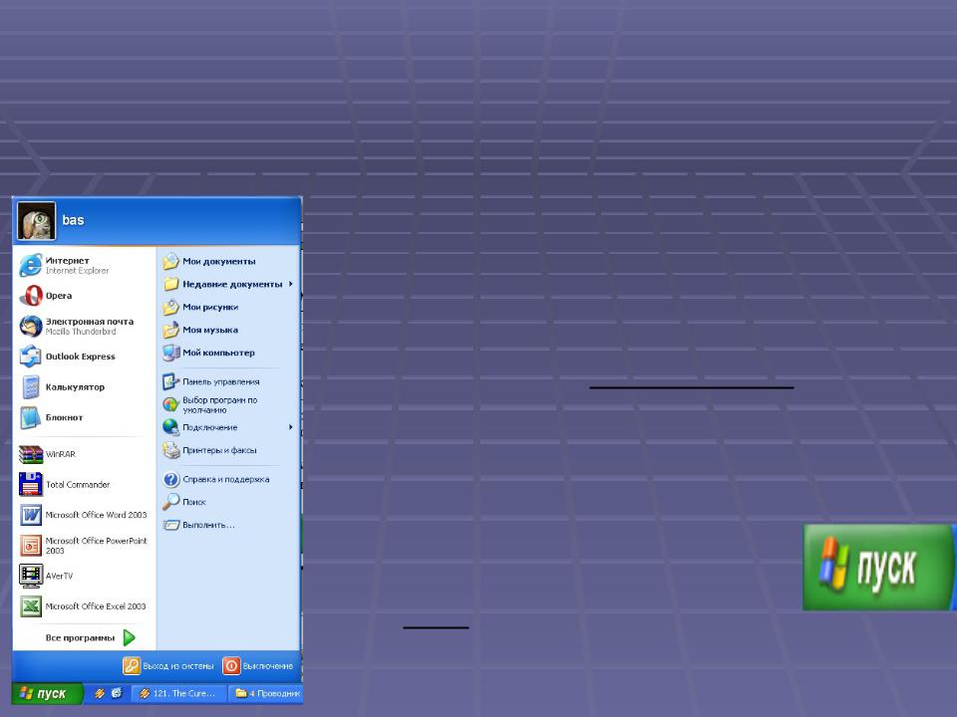Open Справка и поддержка help icon
957x717 pixels.
(x=170, y=479)
